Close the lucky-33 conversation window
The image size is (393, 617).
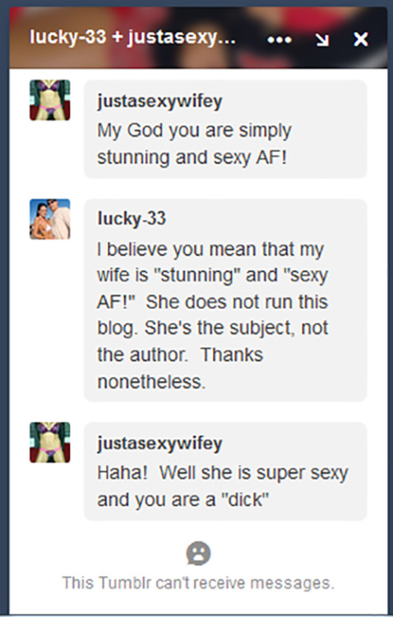[x=360, y=39]
